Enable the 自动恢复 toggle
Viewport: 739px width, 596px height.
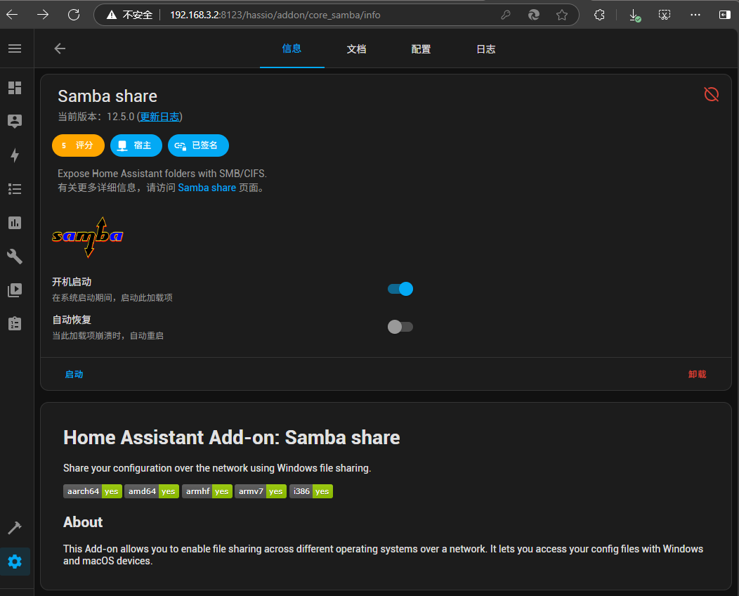coord(400,327)
